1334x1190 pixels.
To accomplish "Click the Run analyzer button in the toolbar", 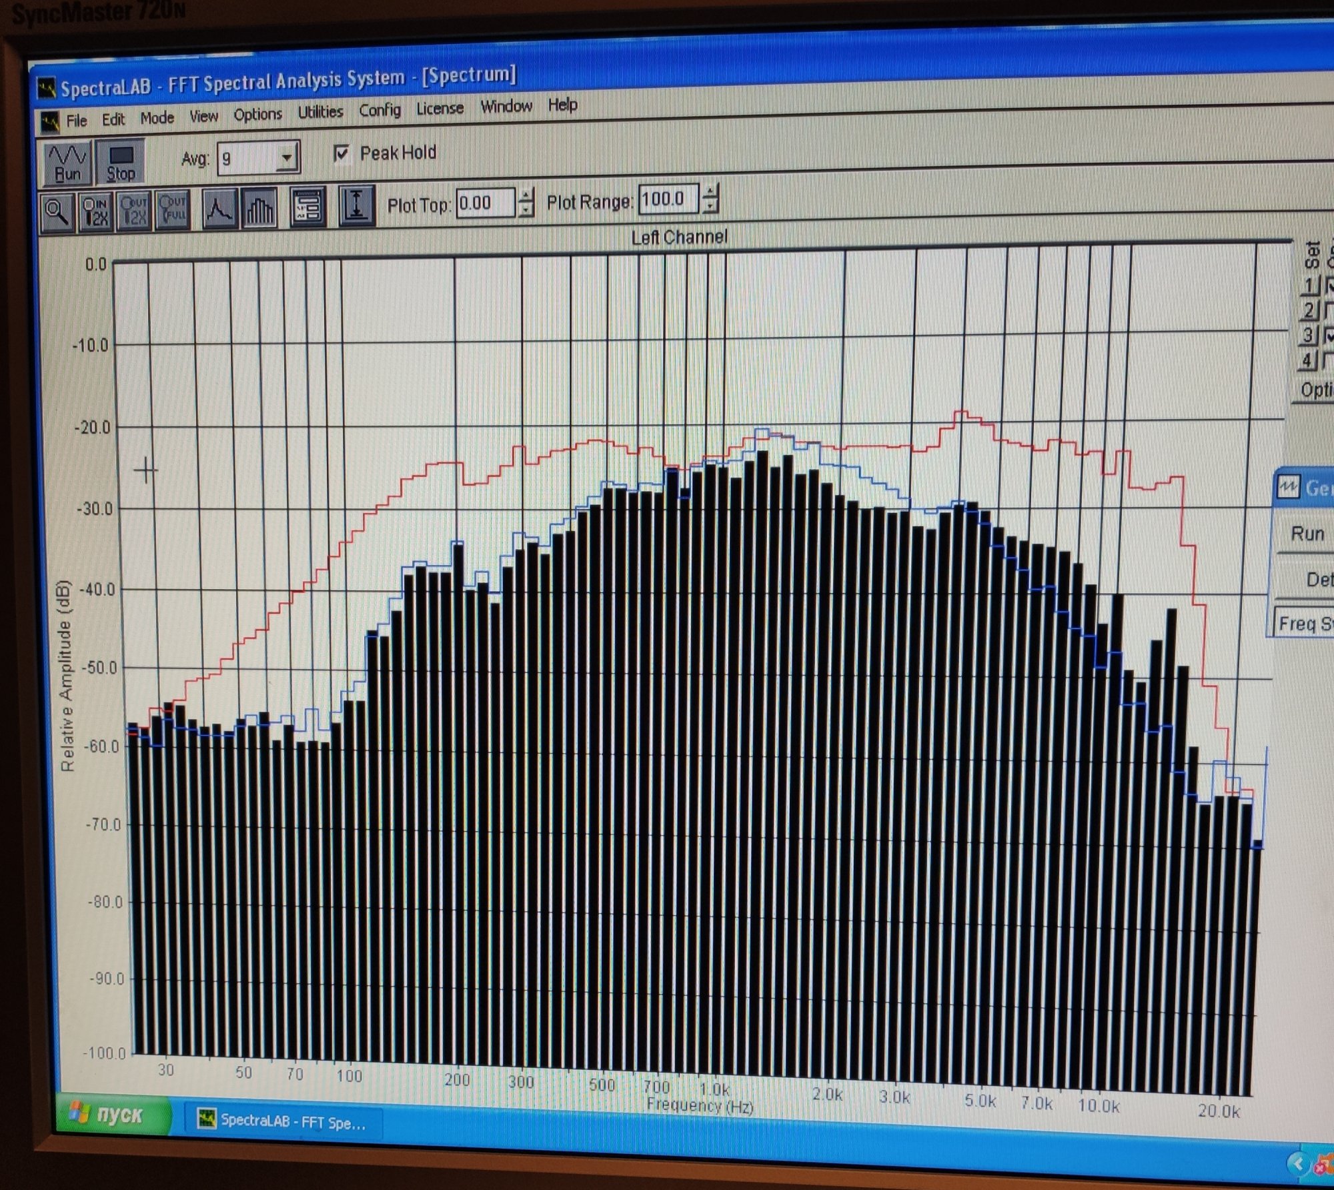I will coord(67,163).
